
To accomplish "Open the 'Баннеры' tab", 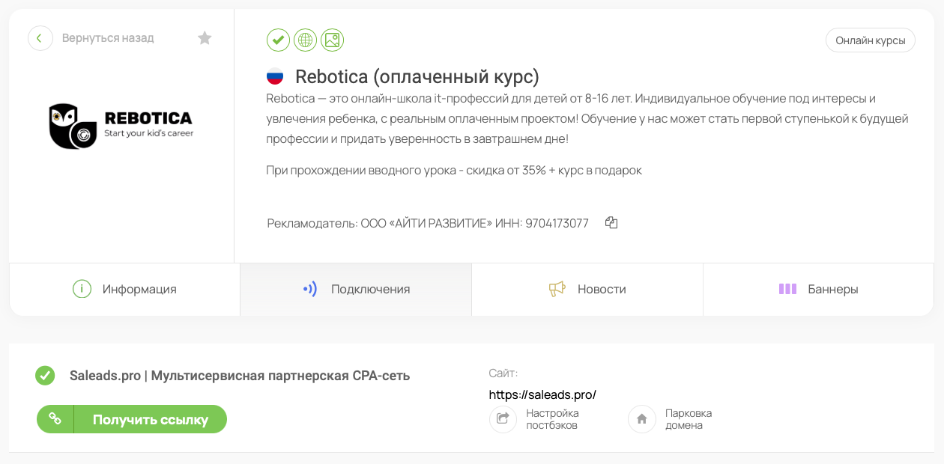I will point(818,289).
